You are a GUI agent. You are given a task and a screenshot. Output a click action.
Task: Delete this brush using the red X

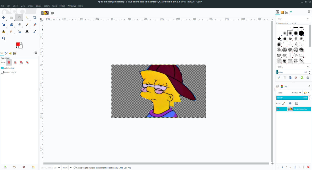tap(296, 78)
